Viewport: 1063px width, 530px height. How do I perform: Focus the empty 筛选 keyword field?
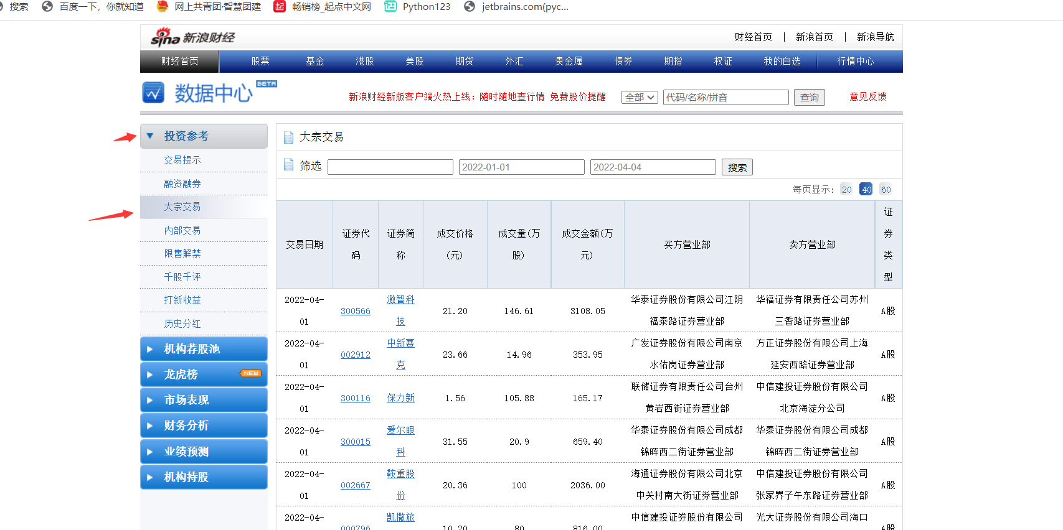[390, 167]
